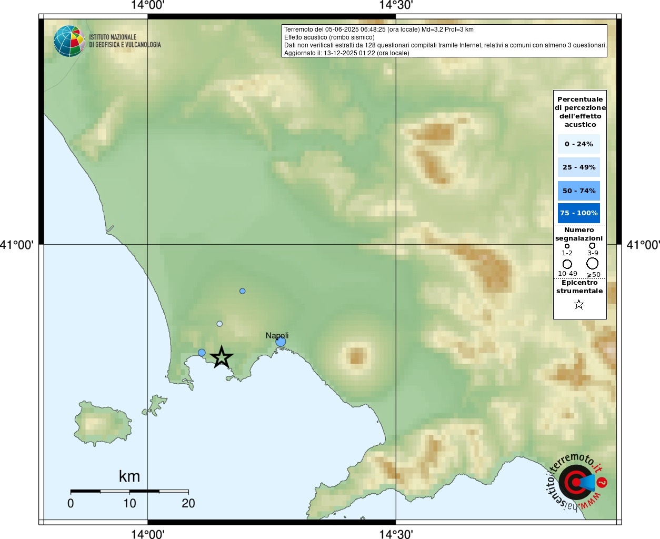The width and height of the screenshot is (660, 539).
Task: Pick the 0 - 24% legend swatch
Action: coord(578,144)
